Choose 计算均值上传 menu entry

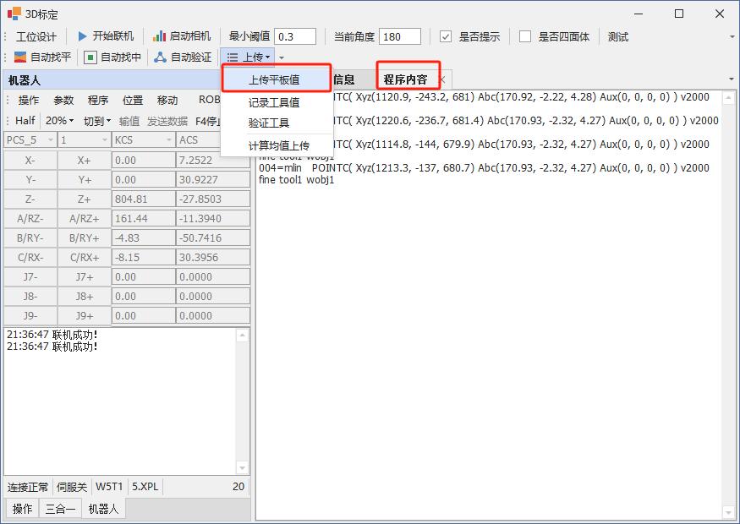click(x=278, y=145)
